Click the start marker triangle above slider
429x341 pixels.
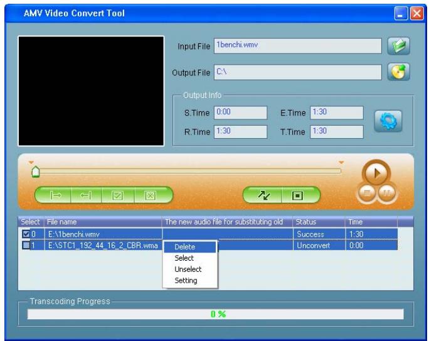tap(31, 163)
